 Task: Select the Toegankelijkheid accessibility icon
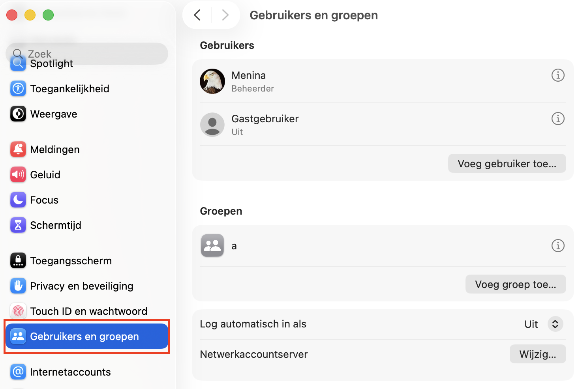click(x=18, y=88)
